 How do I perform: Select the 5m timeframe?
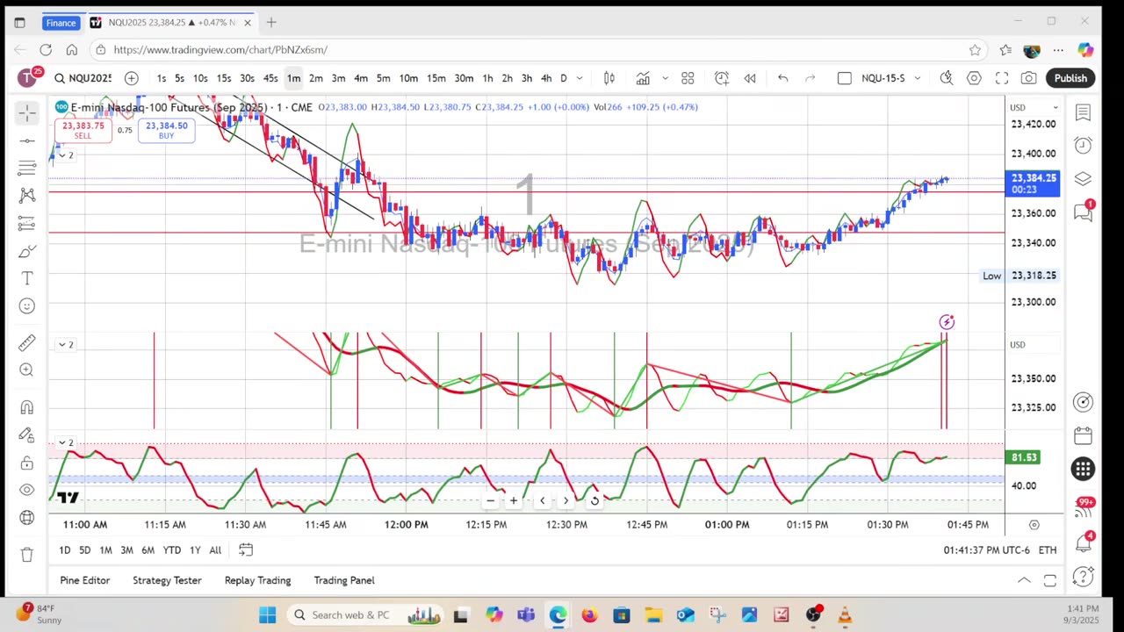383,78
